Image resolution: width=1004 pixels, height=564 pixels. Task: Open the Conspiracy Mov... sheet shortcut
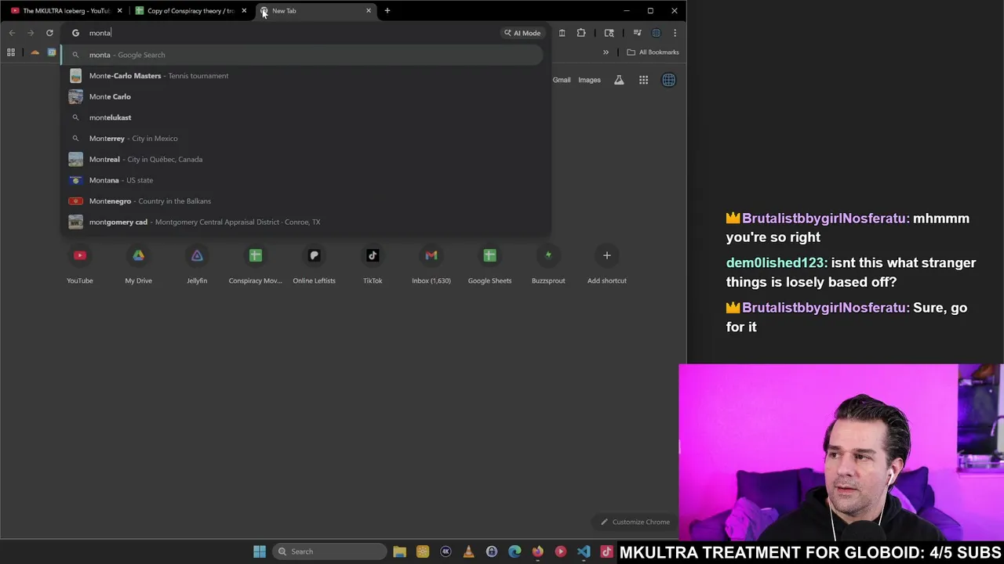(255, 265)
